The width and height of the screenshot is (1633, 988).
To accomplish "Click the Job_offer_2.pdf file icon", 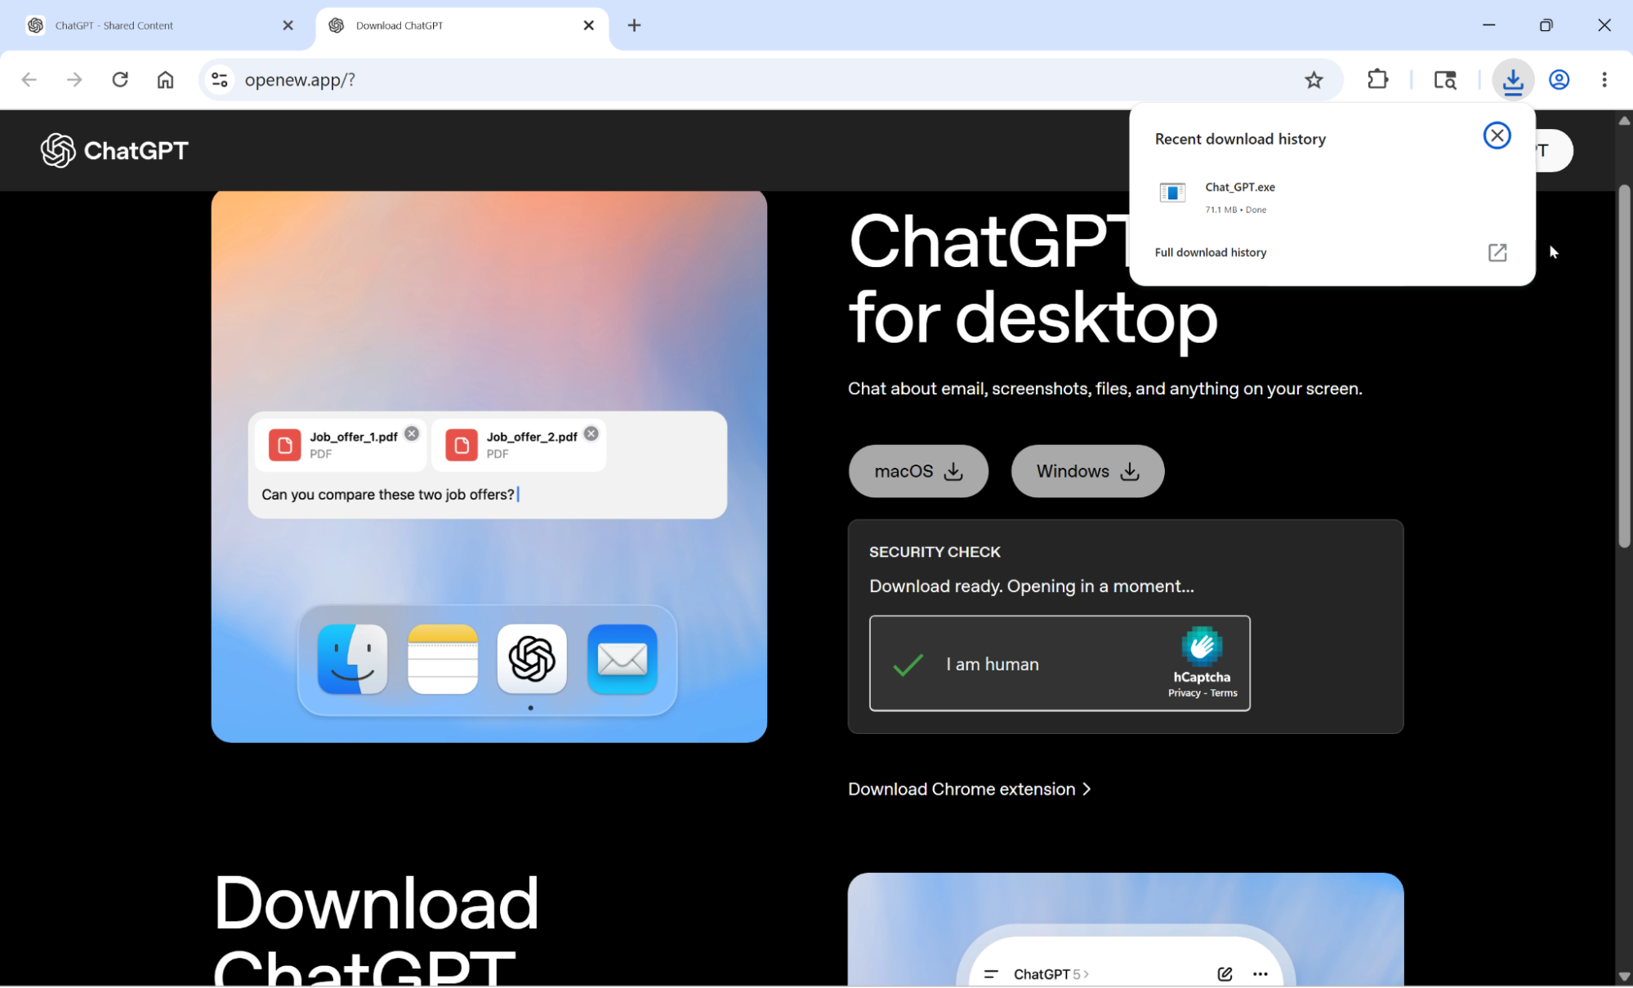I will 462,445.
